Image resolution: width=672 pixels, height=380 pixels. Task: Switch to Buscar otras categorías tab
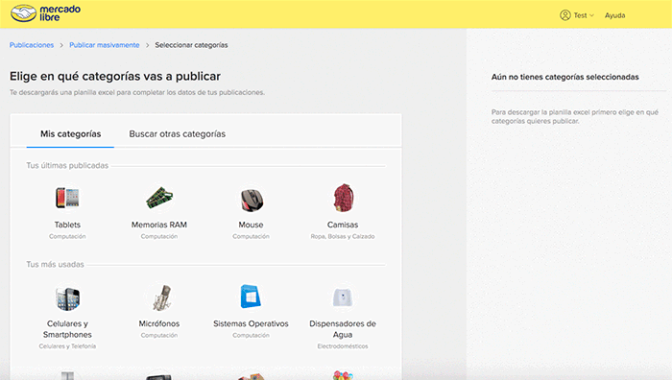click(x=178, y=134)
